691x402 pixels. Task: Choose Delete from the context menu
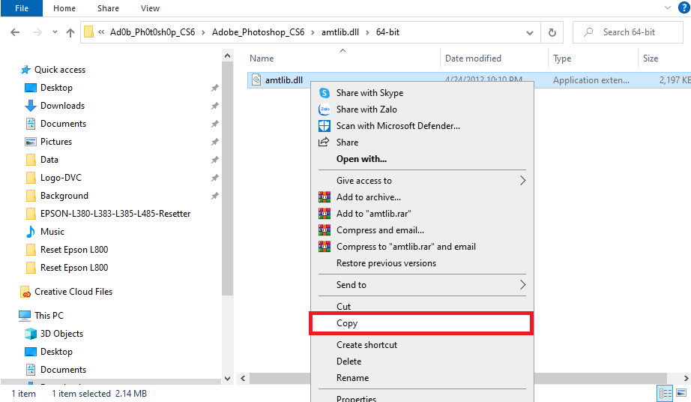click(x=348, y=361)
